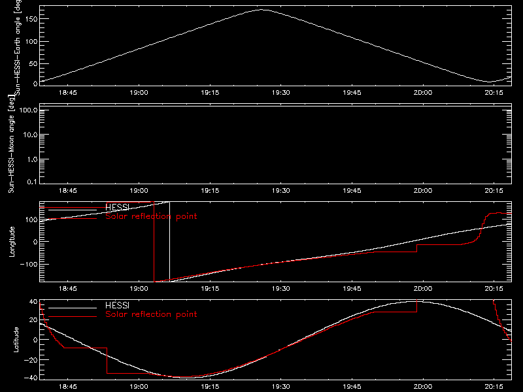Click the 0.1 tick on Moon angle axis
Screen dimensions: 523x392
(32, 182)
